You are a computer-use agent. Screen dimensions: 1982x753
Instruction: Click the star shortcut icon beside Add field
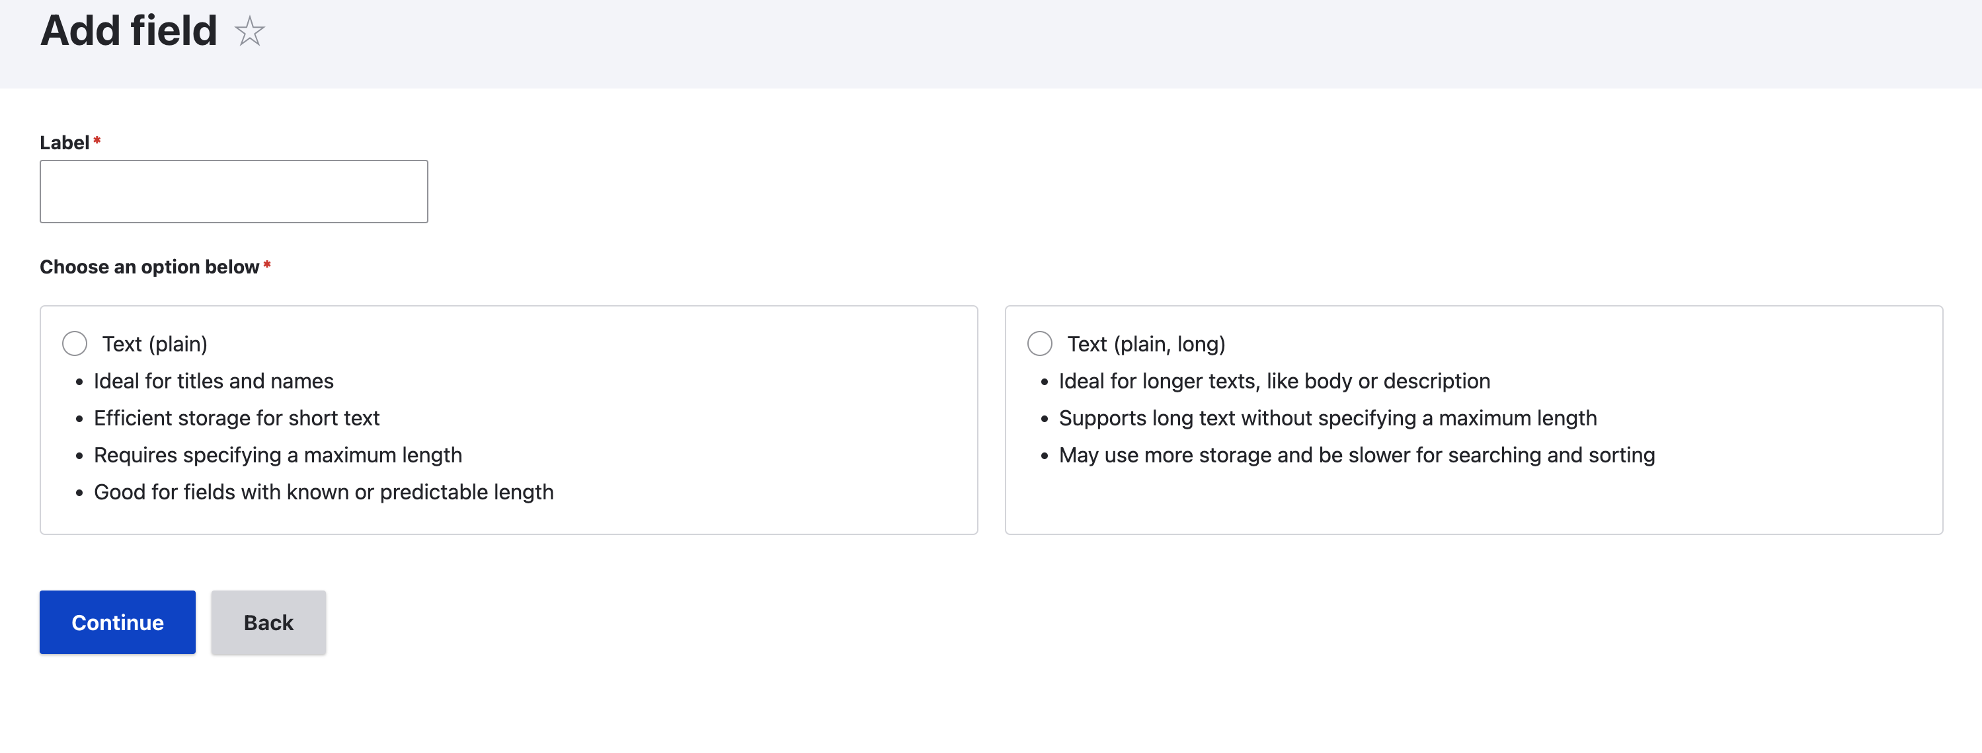point(249,32)
